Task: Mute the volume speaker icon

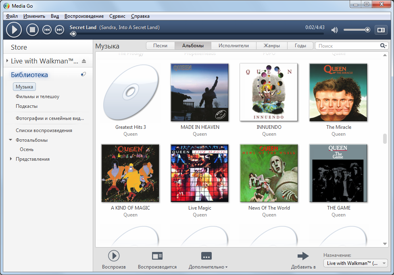Action: 334,30
